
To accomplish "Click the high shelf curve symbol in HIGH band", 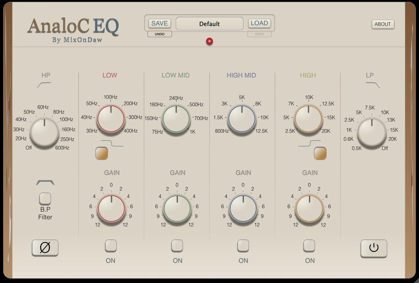I will 309,143.
